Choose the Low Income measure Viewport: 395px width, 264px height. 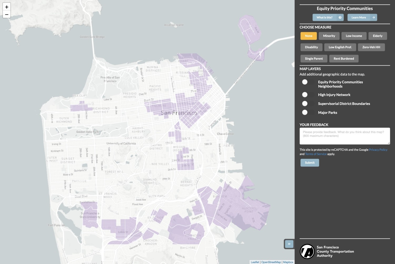click(x=354, y=36)
